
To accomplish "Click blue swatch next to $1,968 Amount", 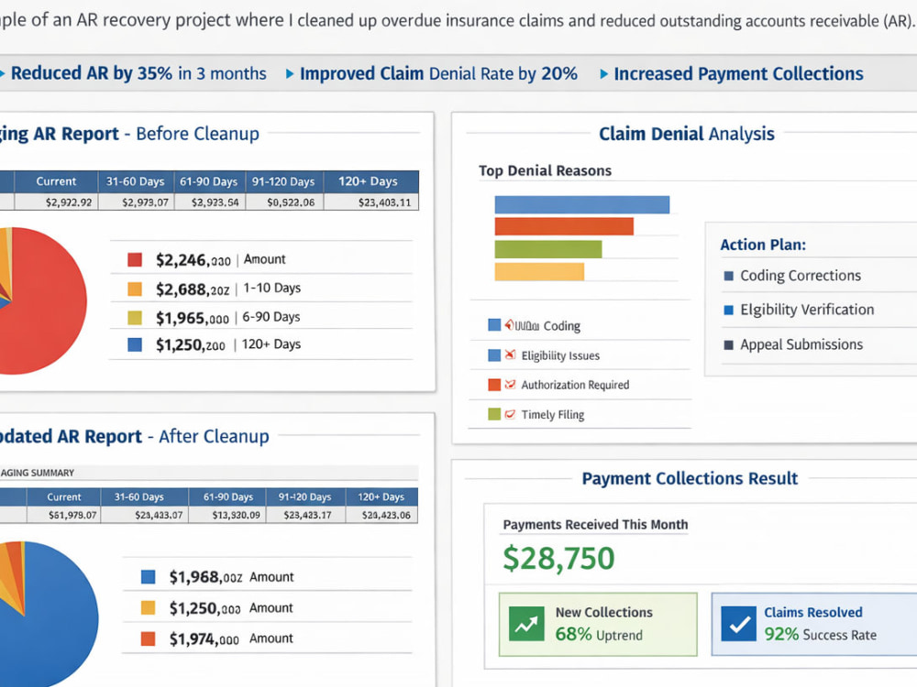I will pyautogui.click(x=148, y=577).
